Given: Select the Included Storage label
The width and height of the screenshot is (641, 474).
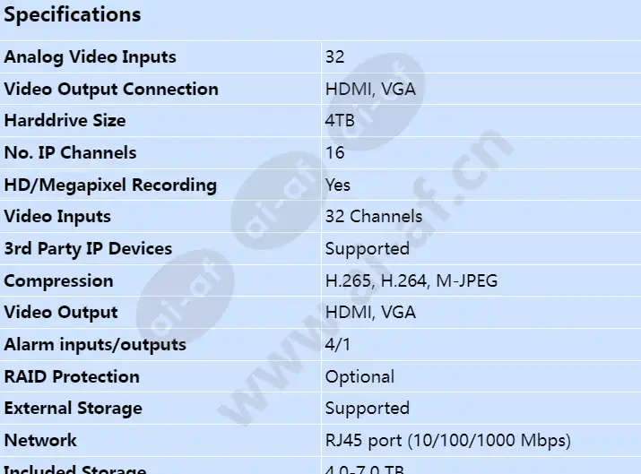Looking at the screenshot, I should pos(74,469).
